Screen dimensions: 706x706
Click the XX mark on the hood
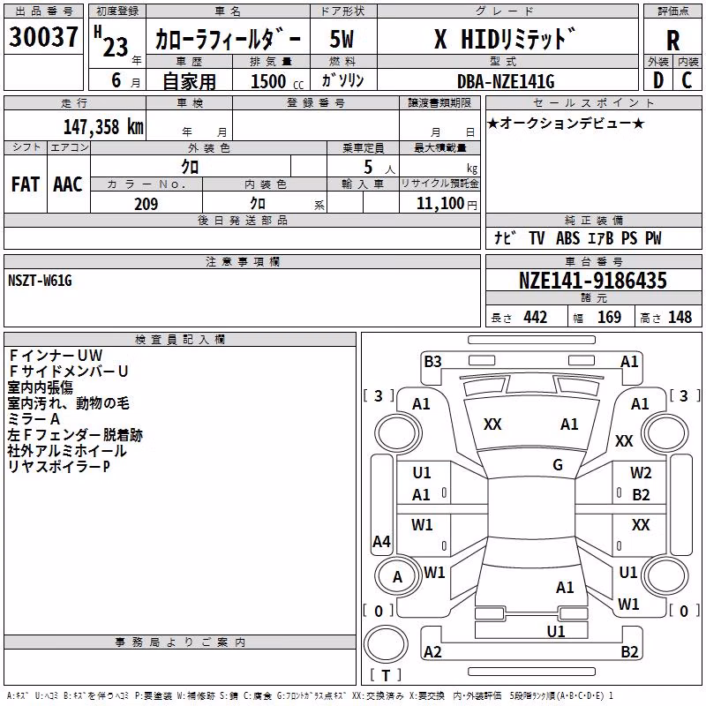coord(492,424)
